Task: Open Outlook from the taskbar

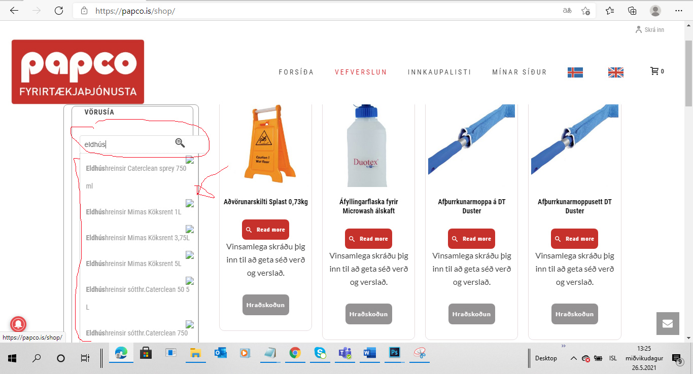Action: click(221, 353)
